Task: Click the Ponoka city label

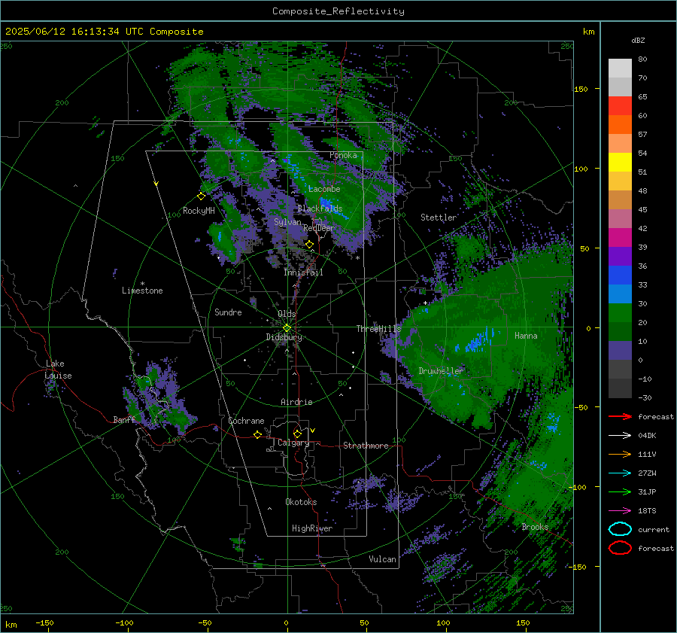Action: pos(343,155)
